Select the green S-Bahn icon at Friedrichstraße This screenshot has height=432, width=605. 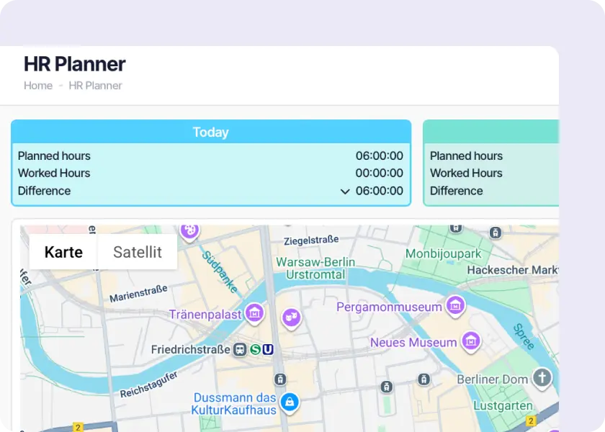tap(255, 349)
